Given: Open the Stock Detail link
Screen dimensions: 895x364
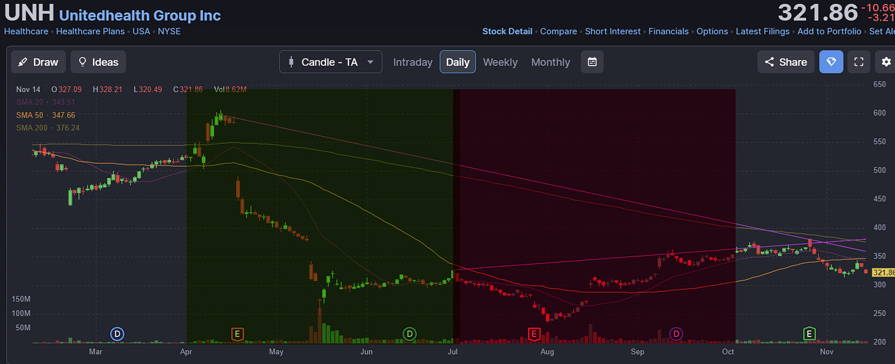Looking at the screenshot, I should point(507,31).
